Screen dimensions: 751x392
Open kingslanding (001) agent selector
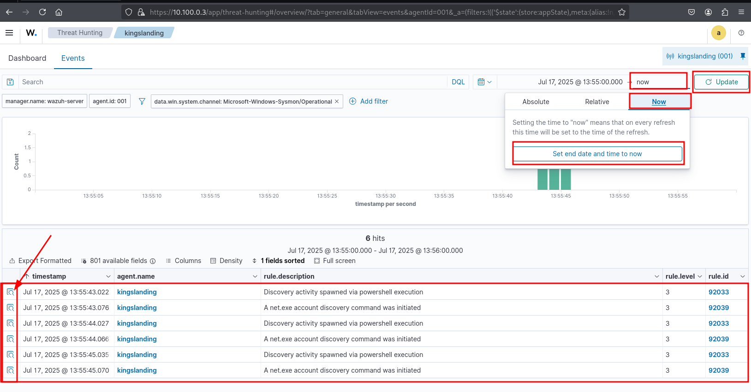coord(700,56)
